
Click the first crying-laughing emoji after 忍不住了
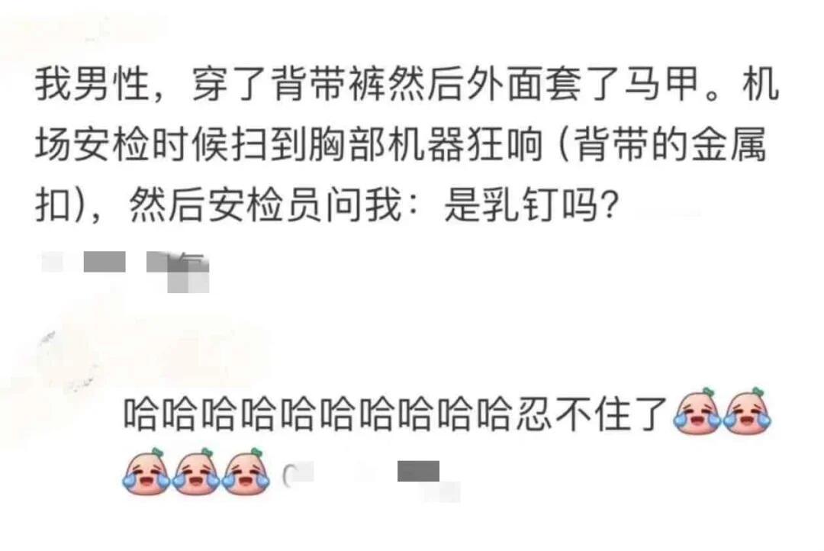(x=697, y=411)
